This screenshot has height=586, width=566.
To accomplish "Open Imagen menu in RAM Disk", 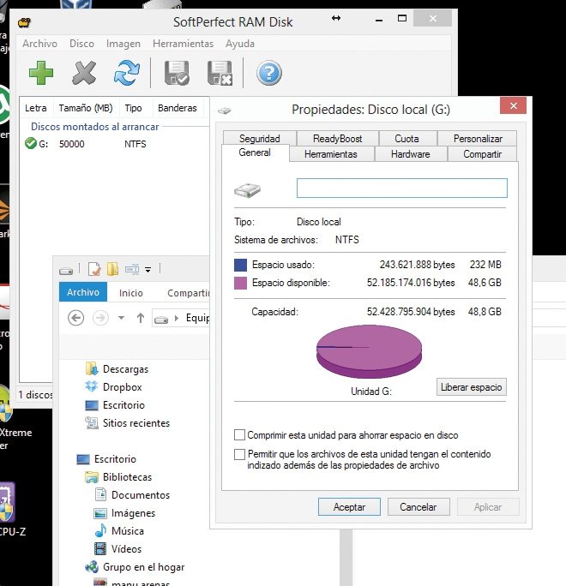I will click(123, 44).
